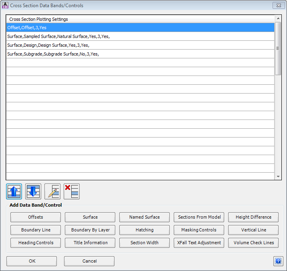Open XFall Text Adjustment
The width and height of the screenshot is (287, 271).
tap(199, 243)
